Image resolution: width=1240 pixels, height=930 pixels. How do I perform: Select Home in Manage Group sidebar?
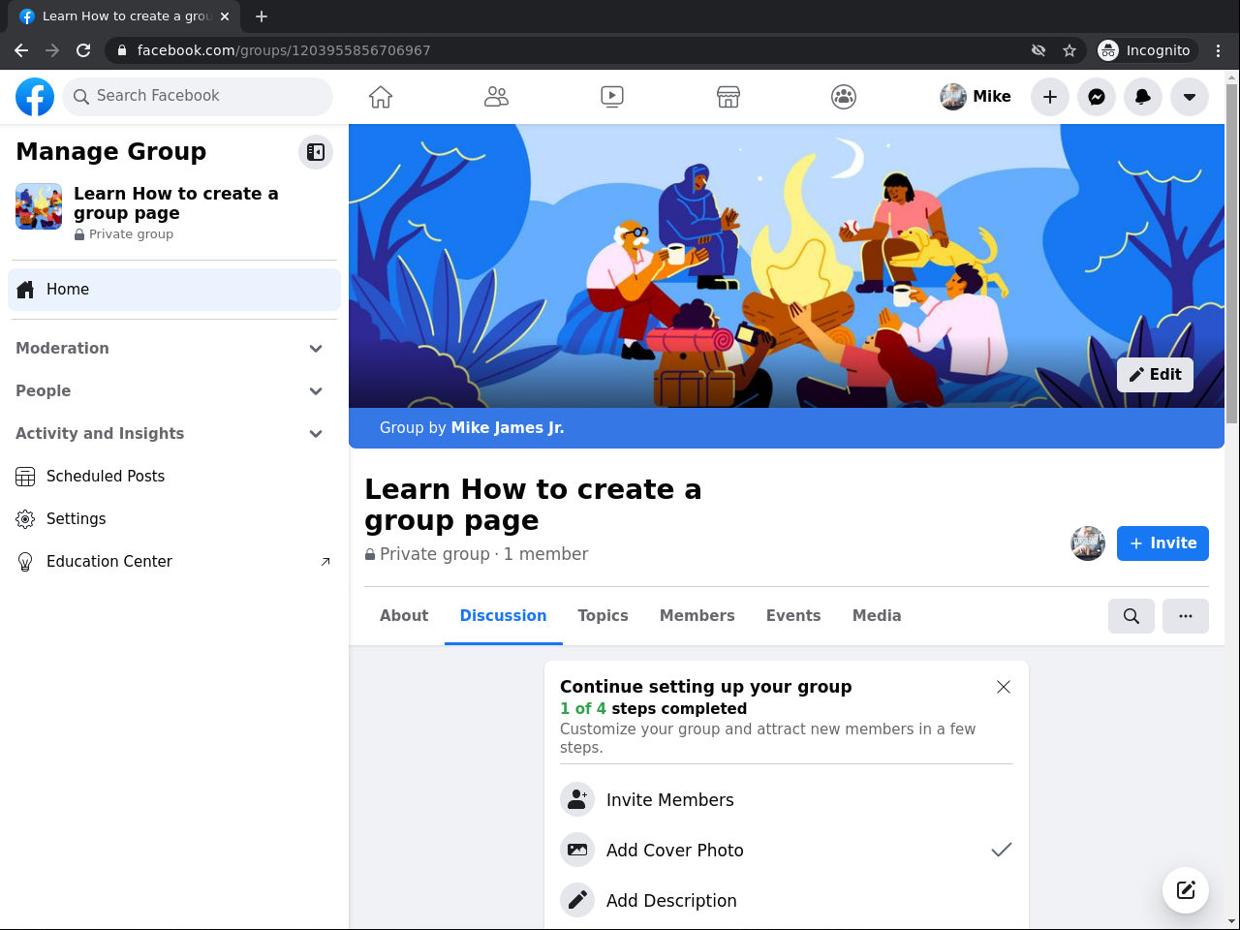[x=174, y=290]
